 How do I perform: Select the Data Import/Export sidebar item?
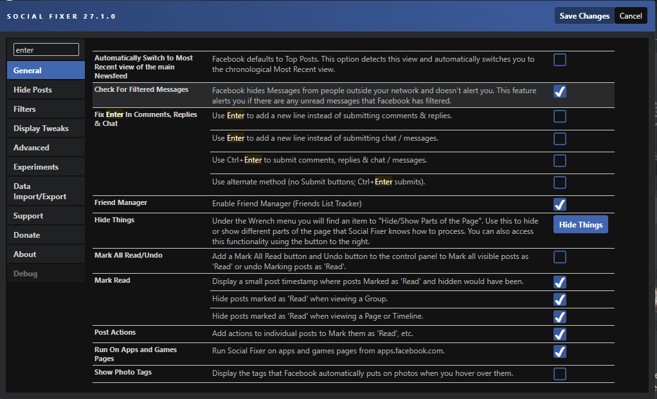pos(45,191)
